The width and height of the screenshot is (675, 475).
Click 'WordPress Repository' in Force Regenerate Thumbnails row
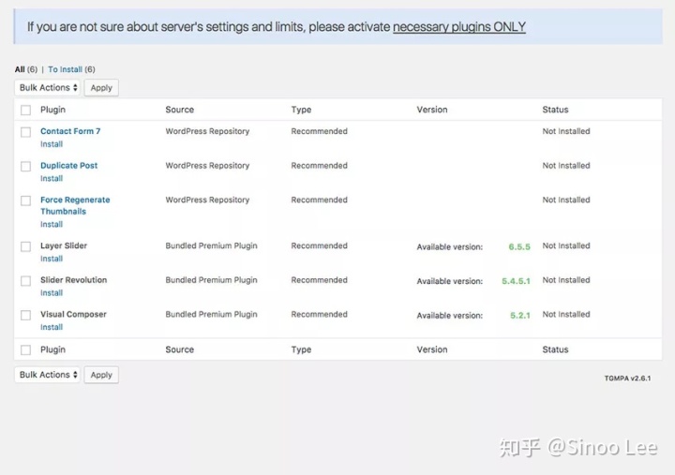pyautogui.click(x=207, y=200)
